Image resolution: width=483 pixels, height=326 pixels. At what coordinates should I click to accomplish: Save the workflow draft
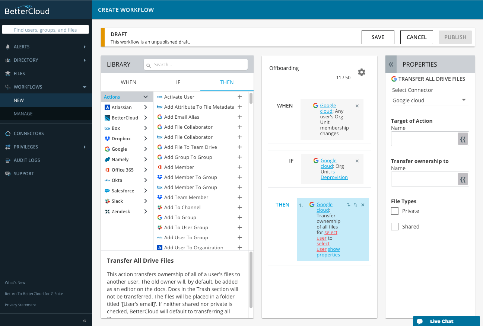tap(378, 37)
